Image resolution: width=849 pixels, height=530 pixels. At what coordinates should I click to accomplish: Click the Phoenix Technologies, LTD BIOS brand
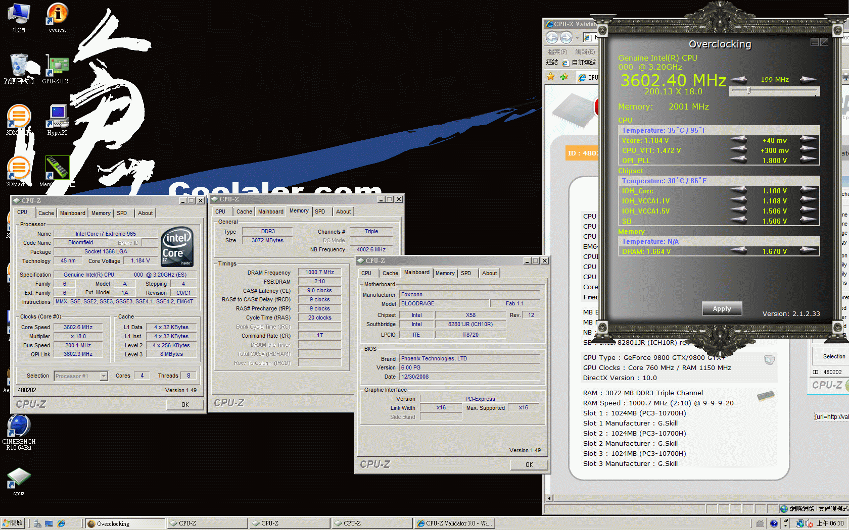[469, 358]
